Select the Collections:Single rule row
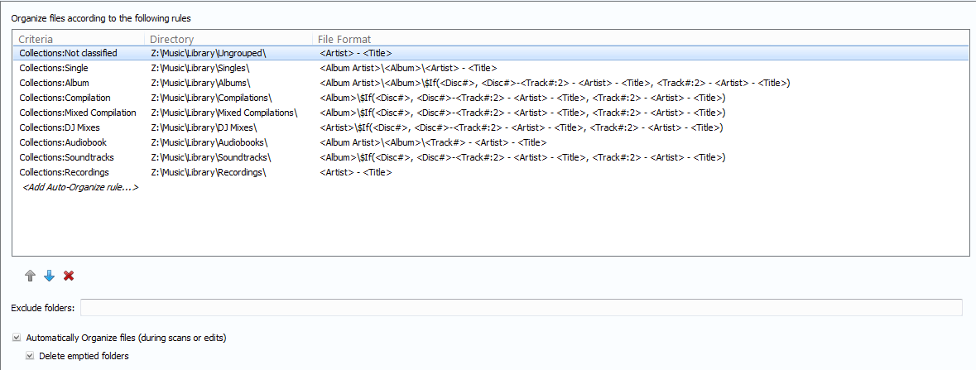The image size is (976, 370). click(54, 68)
